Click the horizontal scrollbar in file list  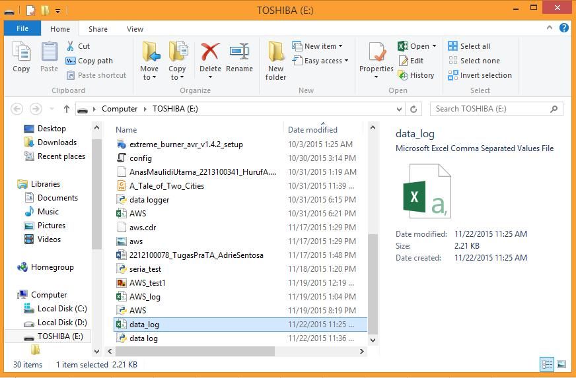click(x=195, y=351)
